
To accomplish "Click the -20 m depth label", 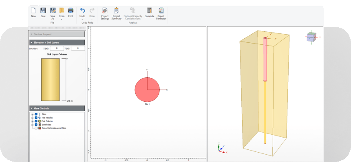I will (70, 101).
